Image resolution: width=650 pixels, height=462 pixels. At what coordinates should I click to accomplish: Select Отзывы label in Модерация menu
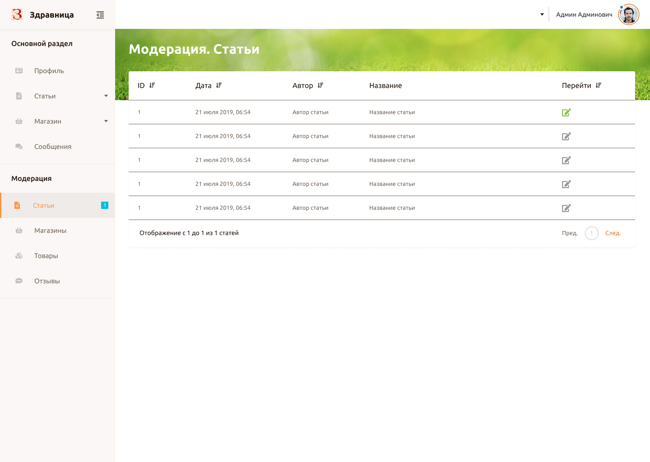pyautogui.click(x=47, y=281)
